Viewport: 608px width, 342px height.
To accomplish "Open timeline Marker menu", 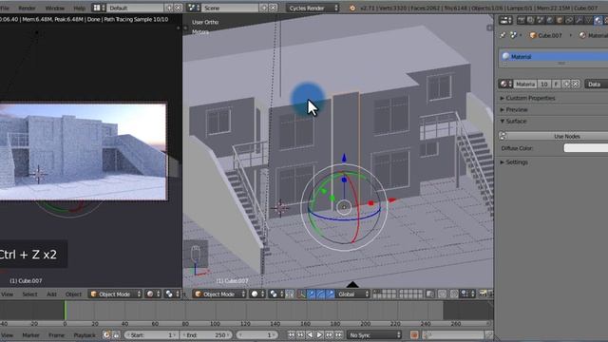I will point(30,335).
